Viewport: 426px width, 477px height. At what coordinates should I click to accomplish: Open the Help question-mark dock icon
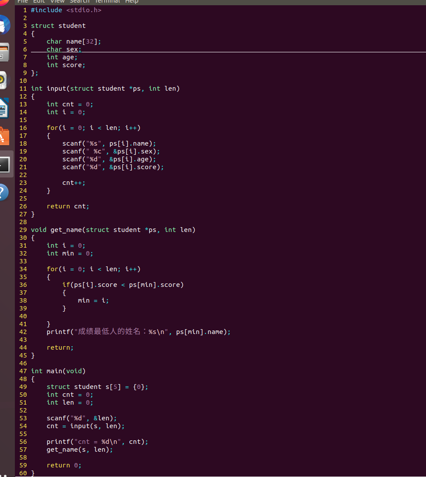coord(3,192)
